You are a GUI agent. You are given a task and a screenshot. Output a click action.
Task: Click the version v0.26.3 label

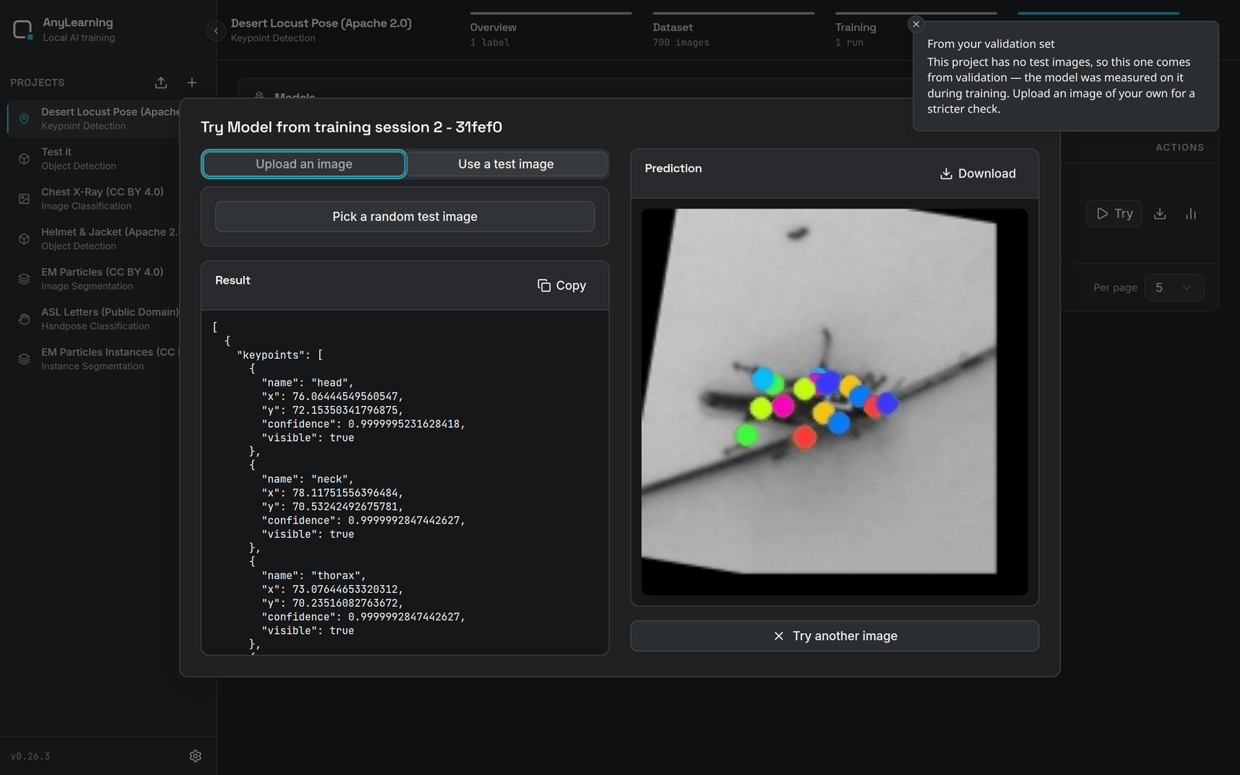(30, 756)
